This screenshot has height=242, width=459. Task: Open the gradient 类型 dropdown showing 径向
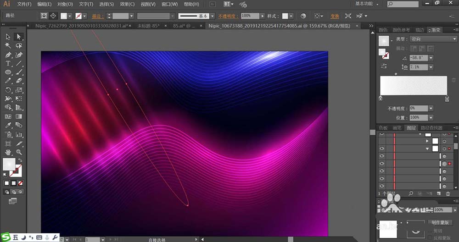[433, 39]
